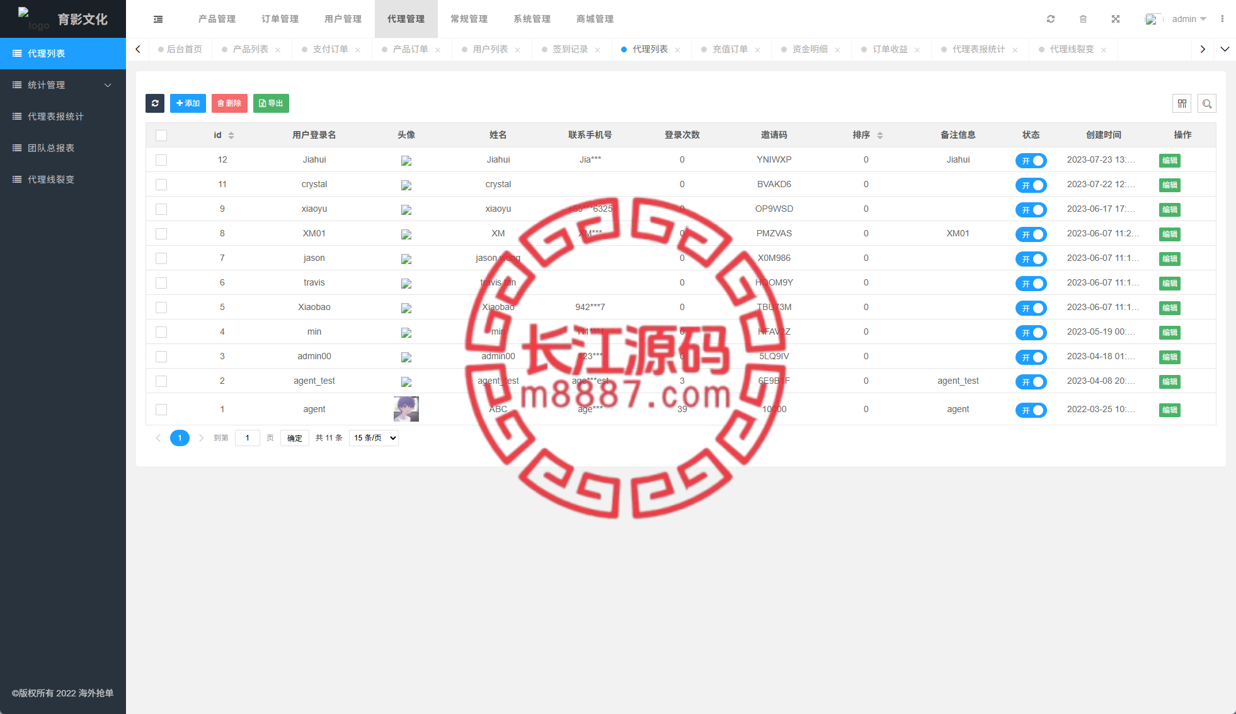Screen dimensions: 1236x714
Task: Toggle the status switch for jason
Action: tap(1031, 259)
